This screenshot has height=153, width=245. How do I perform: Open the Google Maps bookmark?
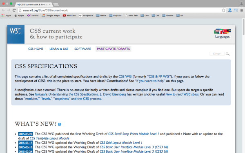point(51,16)
